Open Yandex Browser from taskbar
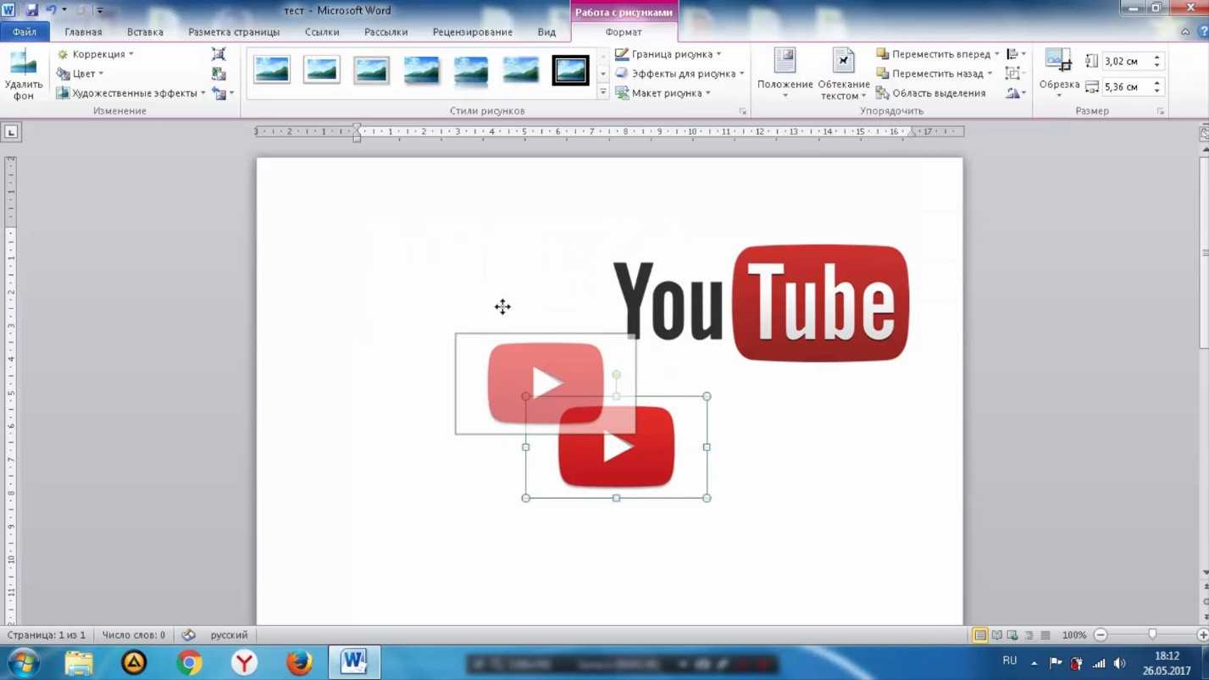This screenshot has height=680, width=1209. coord(244,662)
